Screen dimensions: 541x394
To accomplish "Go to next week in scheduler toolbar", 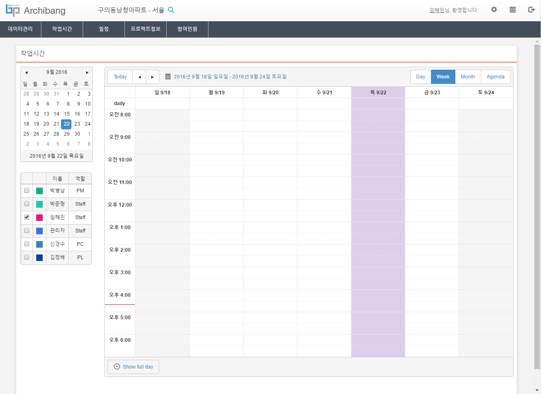I will pyautogui.click(x=152, y=77).
